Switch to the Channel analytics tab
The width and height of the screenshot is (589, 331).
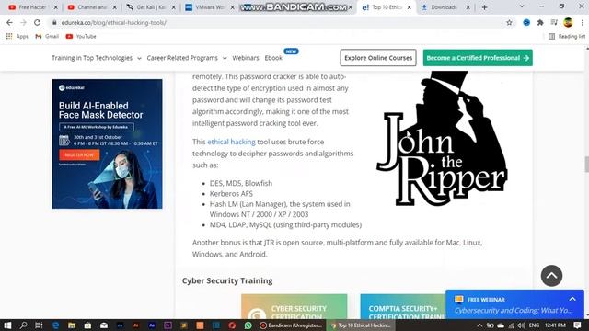(x=91, y=7)
